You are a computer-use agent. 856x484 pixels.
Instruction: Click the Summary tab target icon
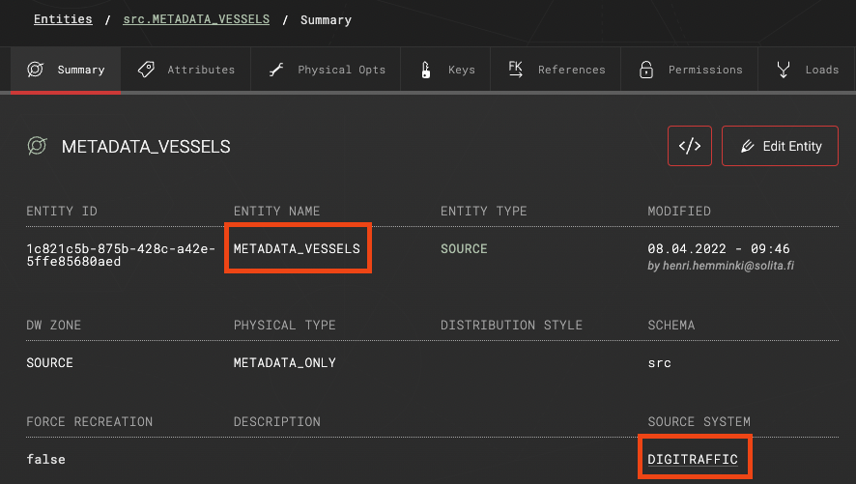[x=35, y=70]
